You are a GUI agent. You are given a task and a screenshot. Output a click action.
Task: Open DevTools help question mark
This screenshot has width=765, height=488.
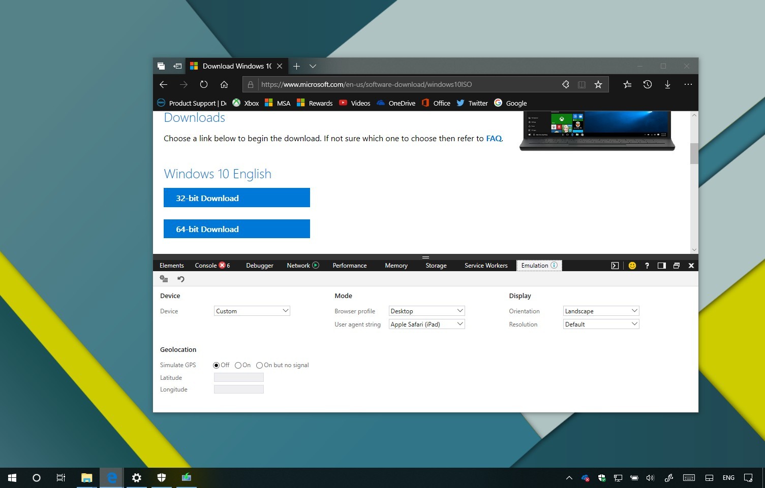[x=647, y=266]
